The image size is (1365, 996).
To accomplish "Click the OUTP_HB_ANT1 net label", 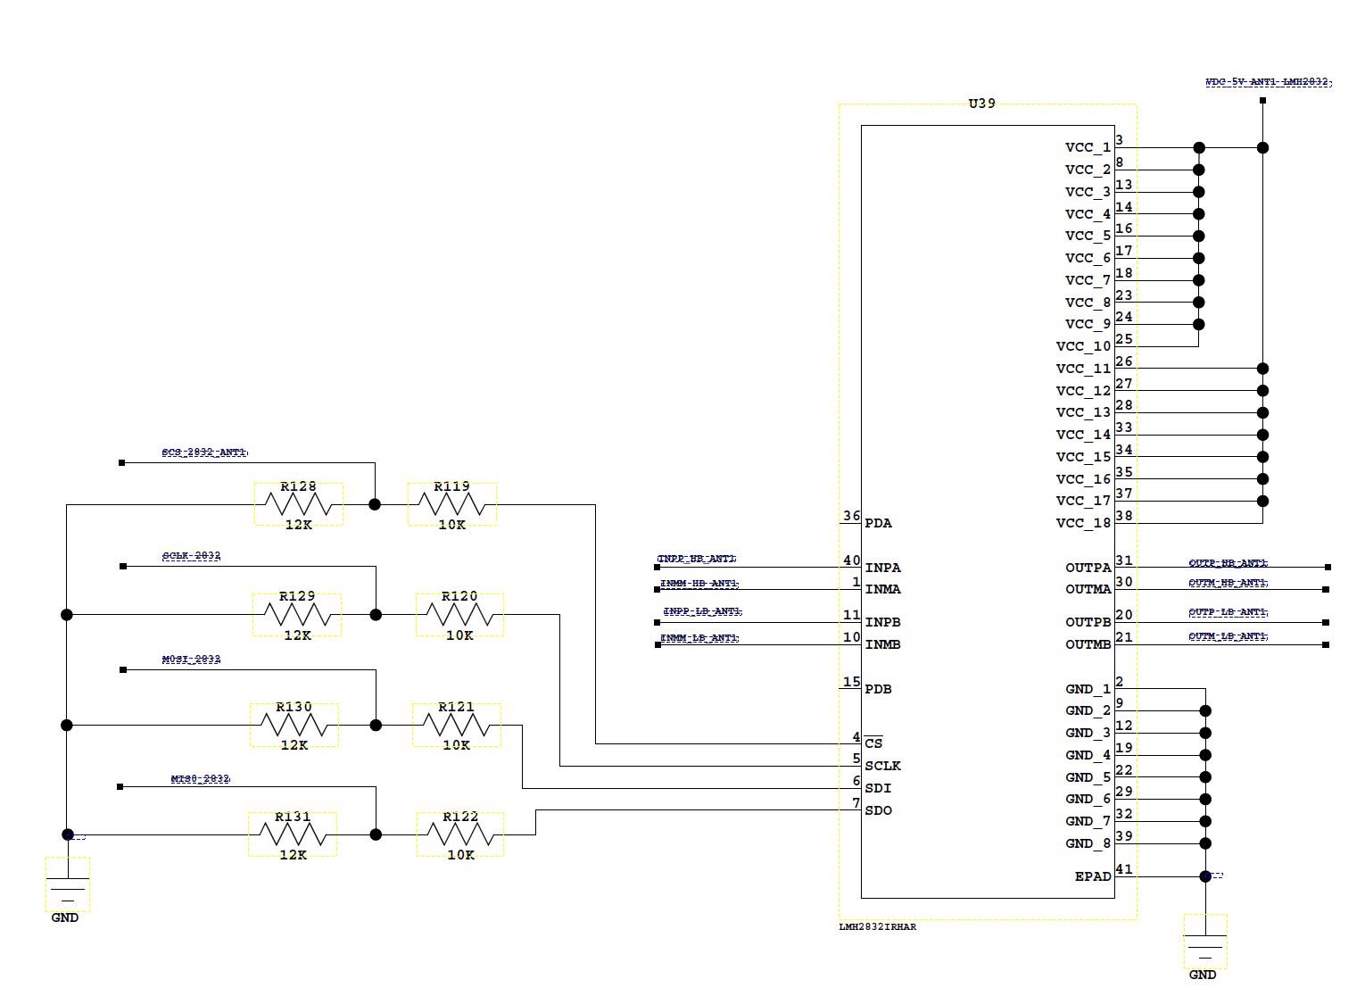I will pos(1228,563).
